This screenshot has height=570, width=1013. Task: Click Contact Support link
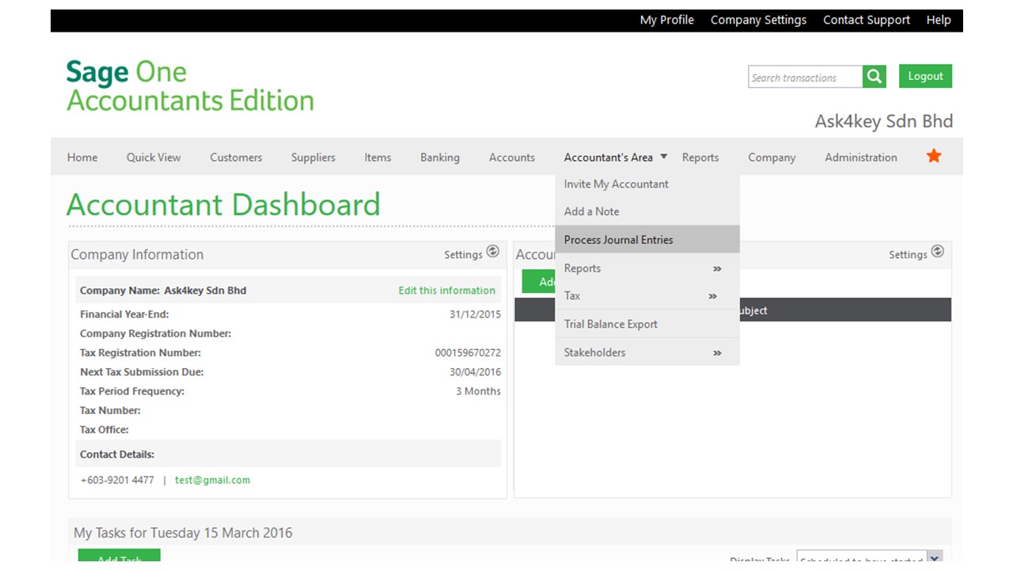coord(867,20)
